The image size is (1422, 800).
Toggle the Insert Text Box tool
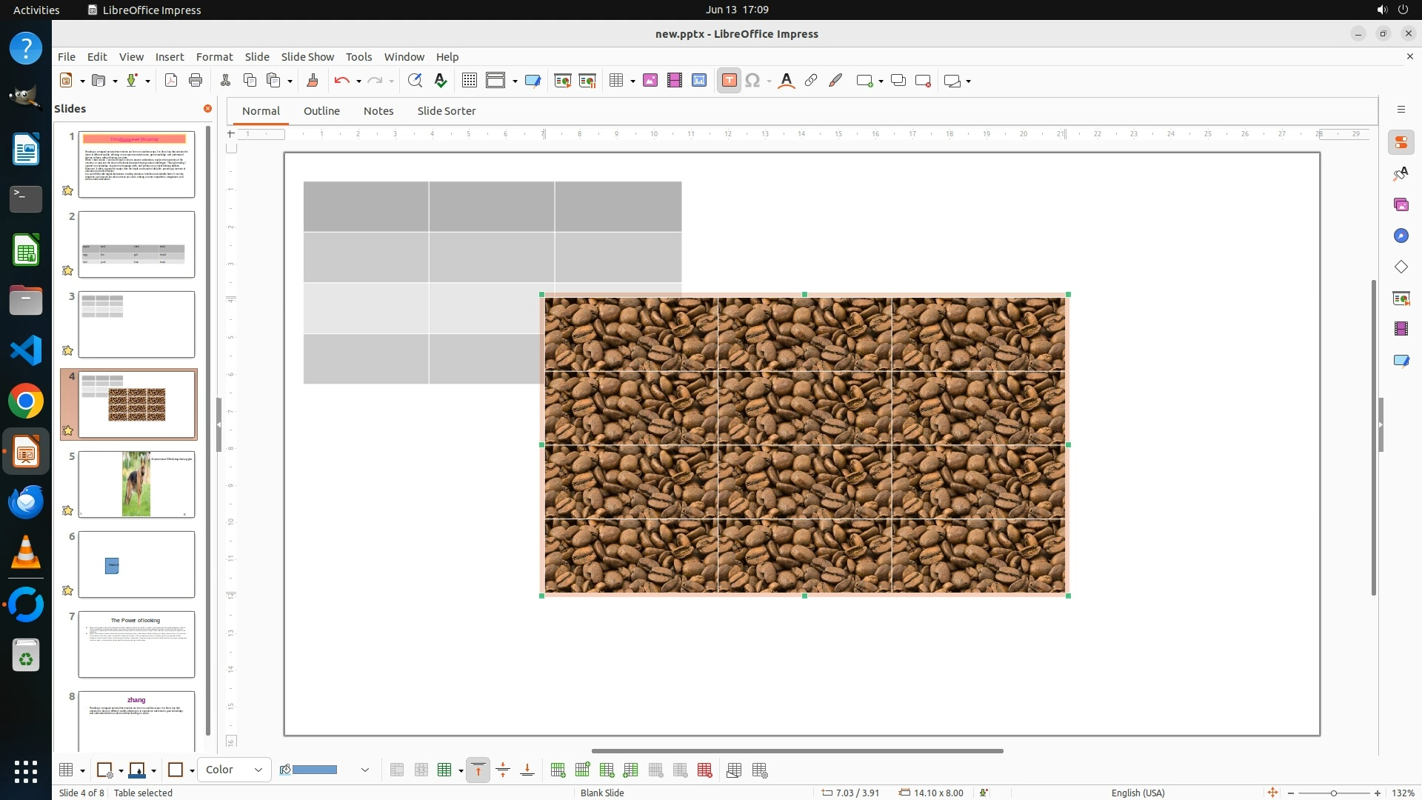pyautogui.click(x=729, y=81)
